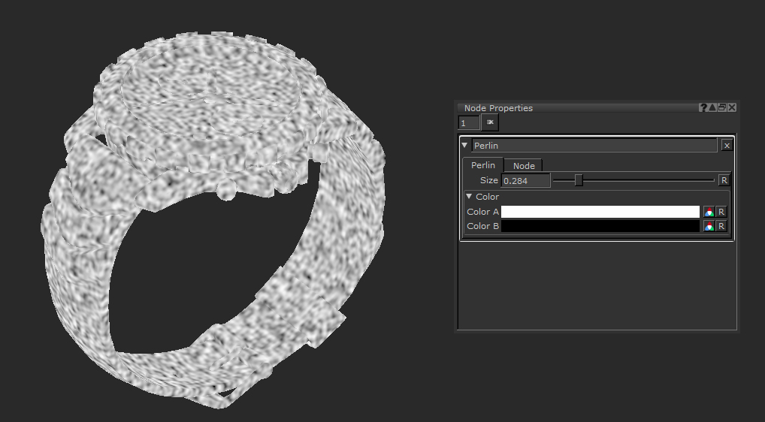Select the Perlin tab
The width and height of the screenshot is (765, 422).
coord(482,165)
